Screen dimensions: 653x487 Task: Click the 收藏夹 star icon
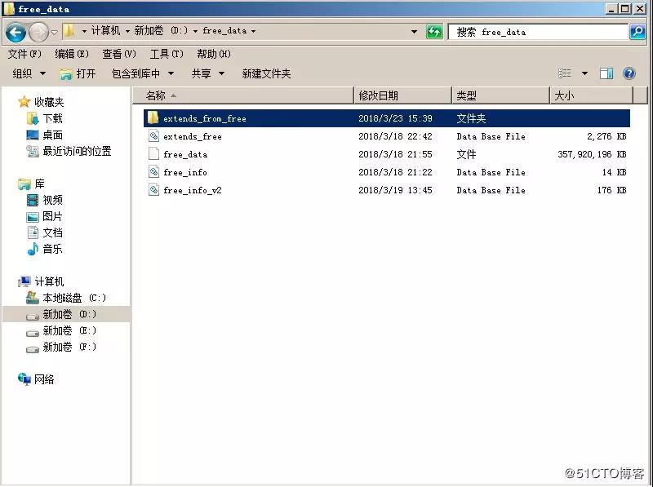tap(24, 102)
